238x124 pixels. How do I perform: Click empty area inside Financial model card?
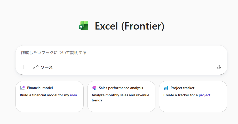point(49,105)
